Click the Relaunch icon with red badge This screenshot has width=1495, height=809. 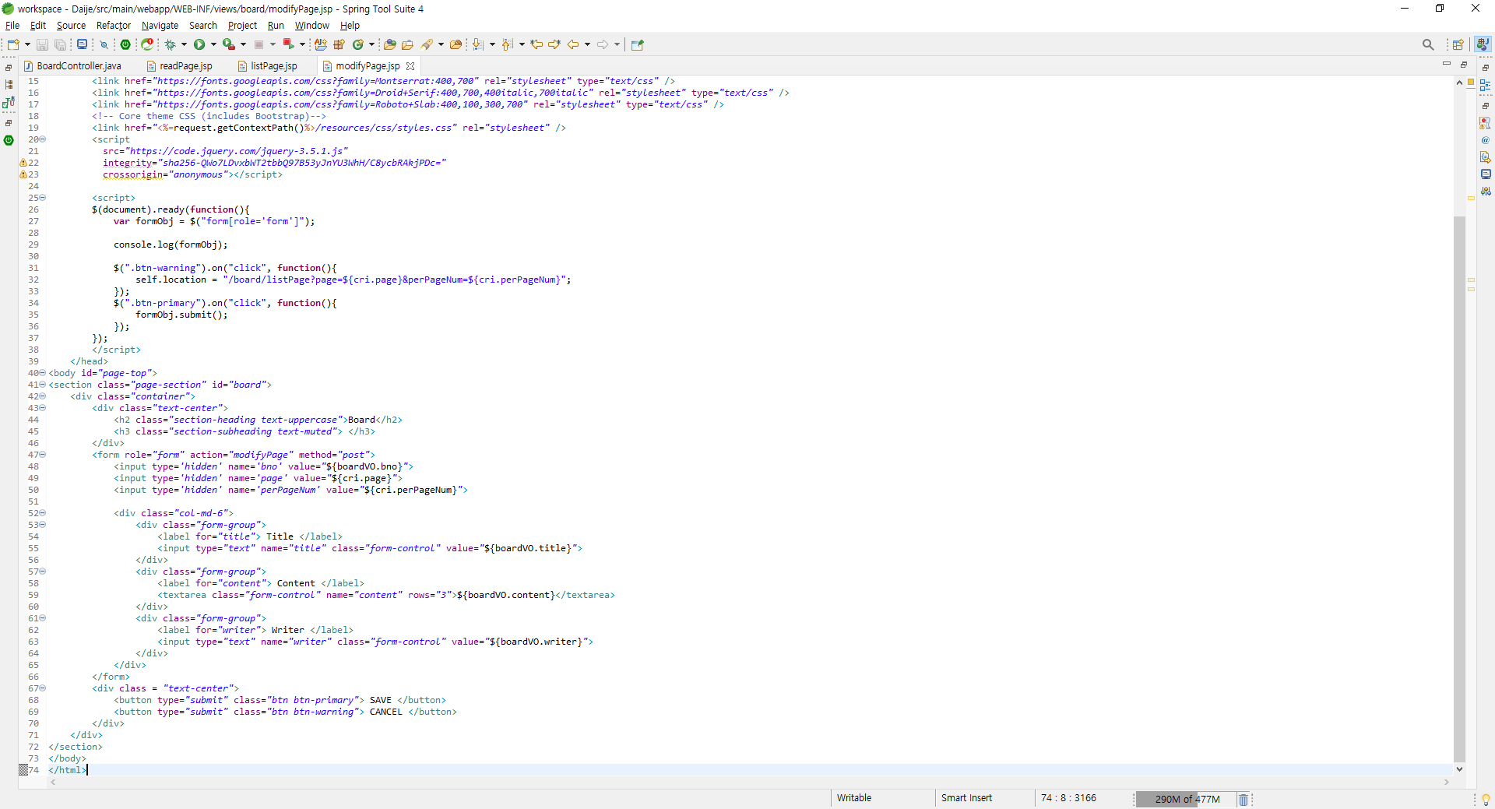(147, 44)
